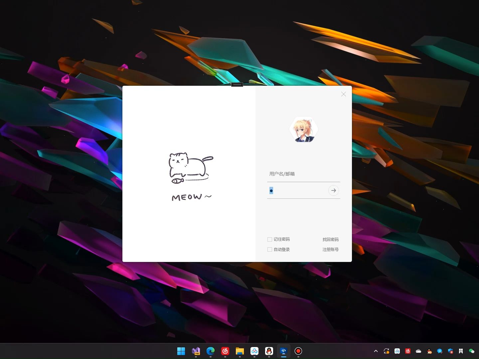Enable the 记住密码 checkbox

pyautogui.click(x=270, y=239)
